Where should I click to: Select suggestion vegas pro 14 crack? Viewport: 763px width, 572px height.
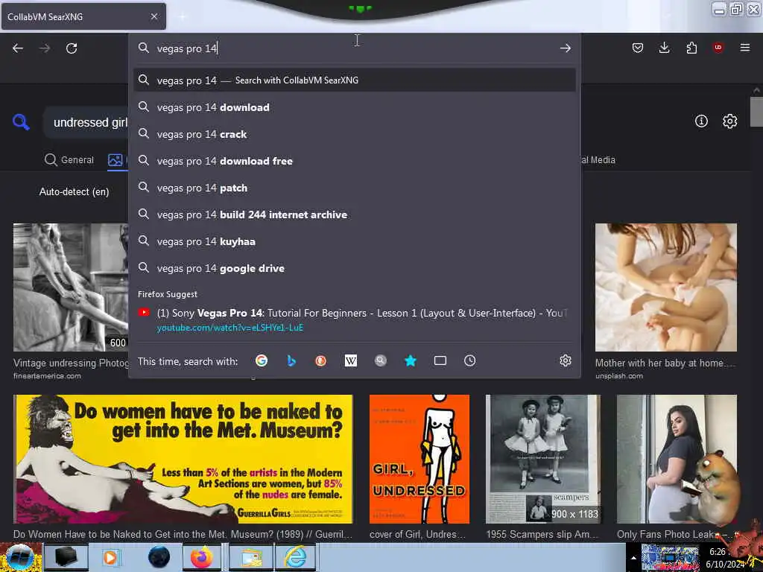click(x=354, y=134)
